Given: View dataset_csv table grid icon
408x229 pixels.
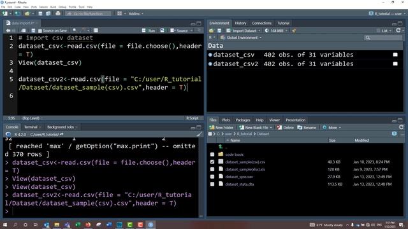Looking at the screenshot, I should [x=395, y=55].
